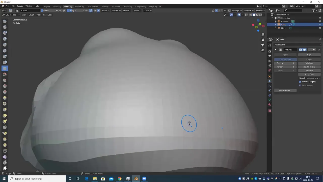Screen dimensions: 323x182
Task: Open the Active Tool properties tab
Action: click(270, 45)
